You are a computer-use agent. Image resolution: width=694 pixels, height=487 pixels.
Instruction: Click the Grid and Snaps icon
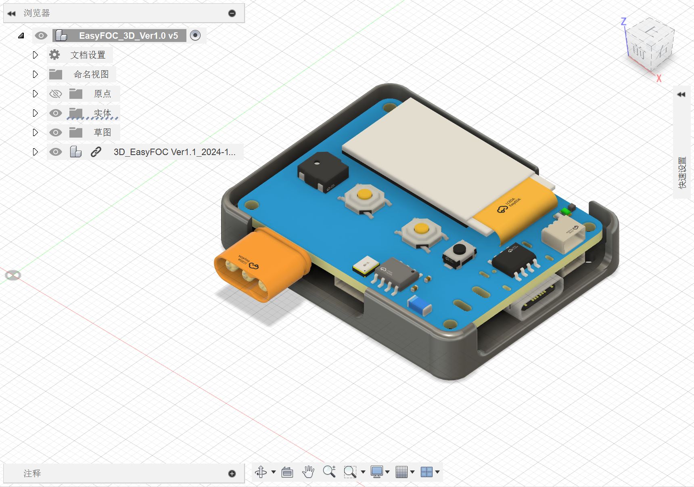(x=401, y=472)
